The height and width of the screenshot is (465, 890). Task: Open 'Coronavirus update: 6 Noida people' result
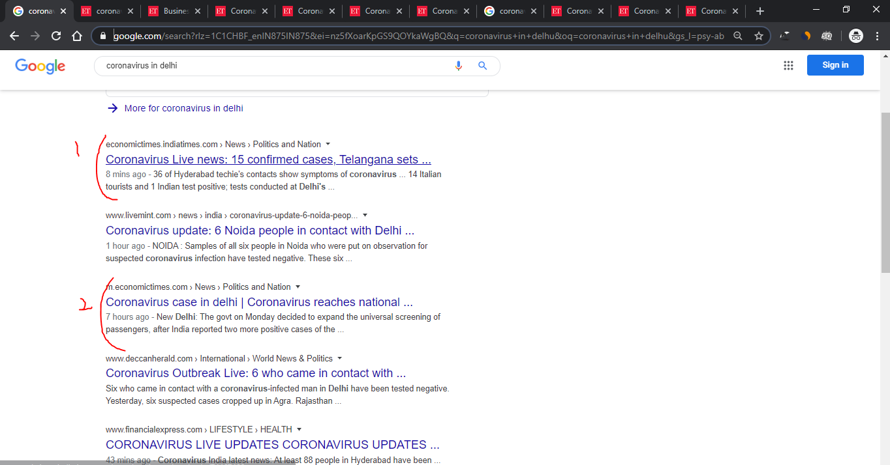[260, 231]
